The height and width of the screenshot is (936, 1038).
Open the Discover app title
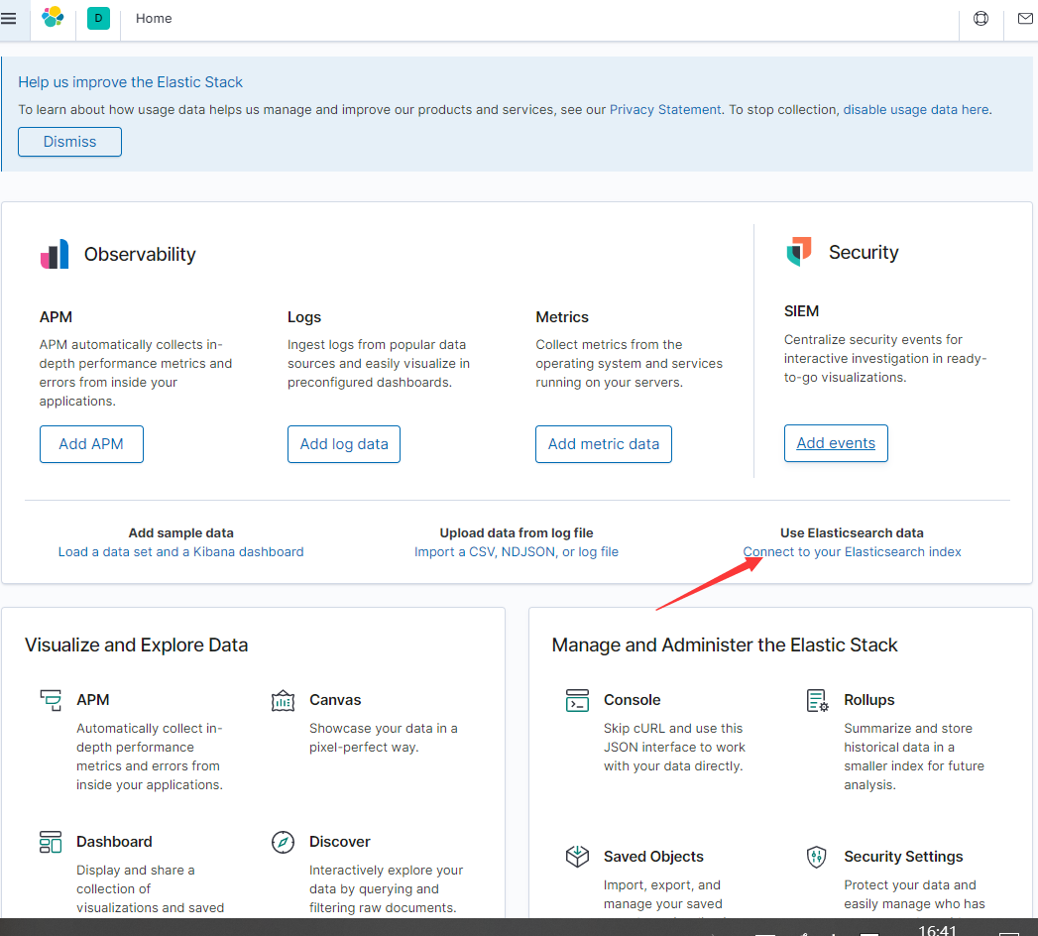(340, 842)
